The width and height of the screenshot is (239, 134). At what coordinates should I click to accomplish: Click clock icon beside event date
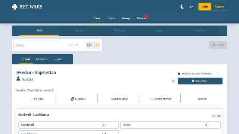179,74
